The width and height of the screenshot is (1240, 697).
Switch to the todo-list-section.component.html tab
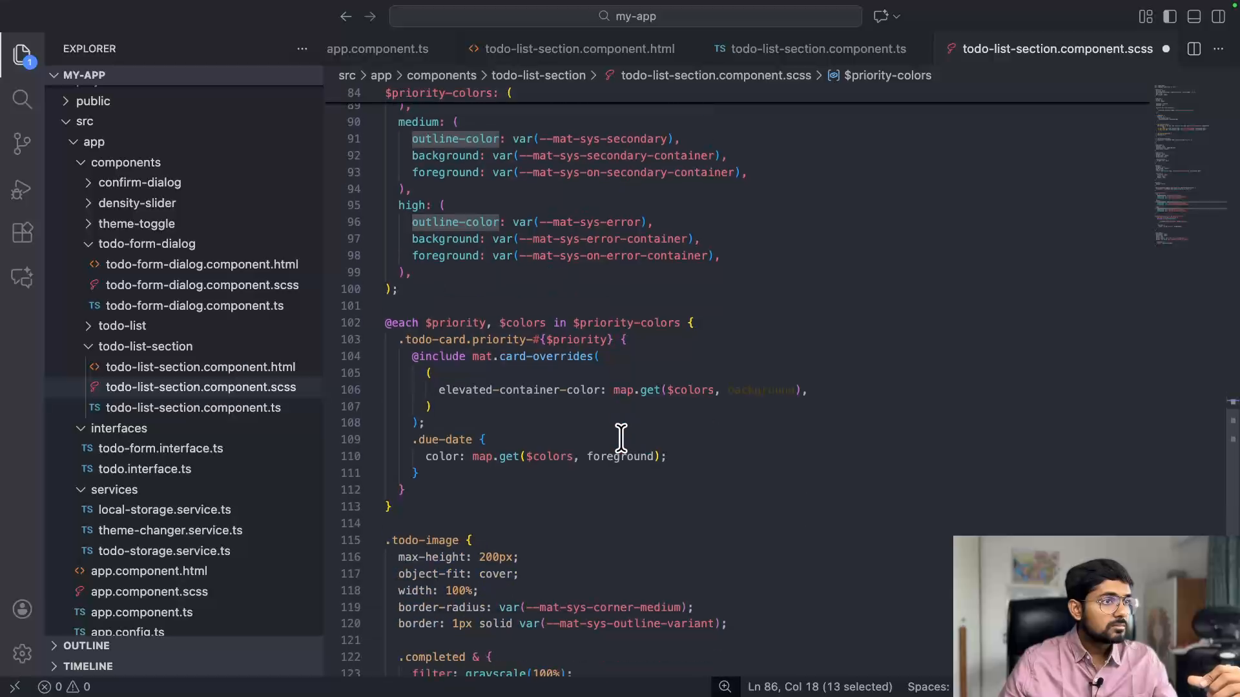579,49
